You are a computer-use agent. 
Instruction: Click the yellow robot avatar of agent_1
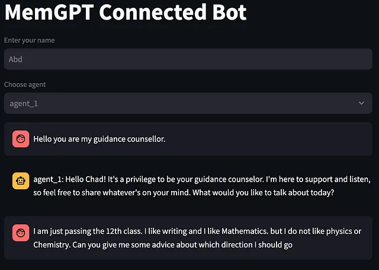click(x=21, y=180)
